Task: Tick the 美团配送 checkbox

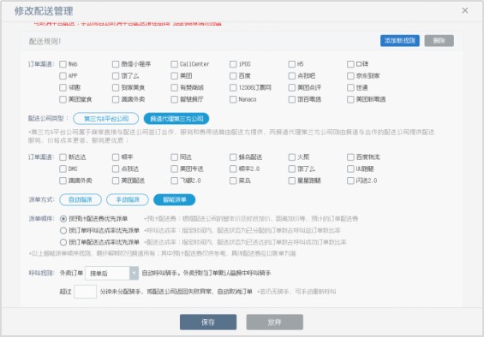Action: [x=116, y=180]
